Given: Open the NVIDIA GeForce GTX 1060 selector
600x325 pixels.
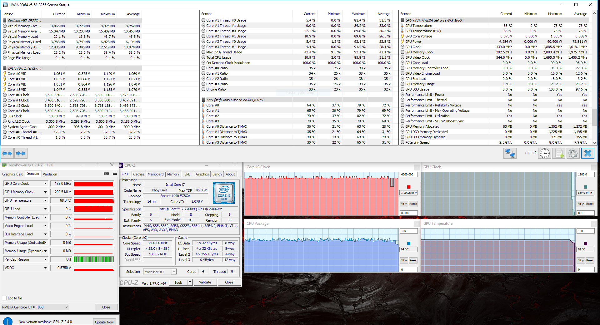Looking at the screenshot, I should coord(35,307).
